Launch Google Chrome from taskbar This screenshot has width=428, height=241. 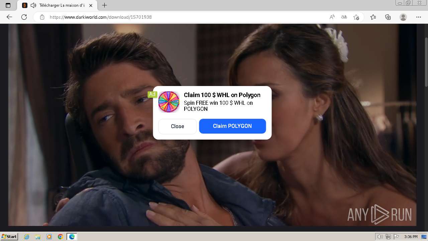pyautogui.click(x=61, y=237)
